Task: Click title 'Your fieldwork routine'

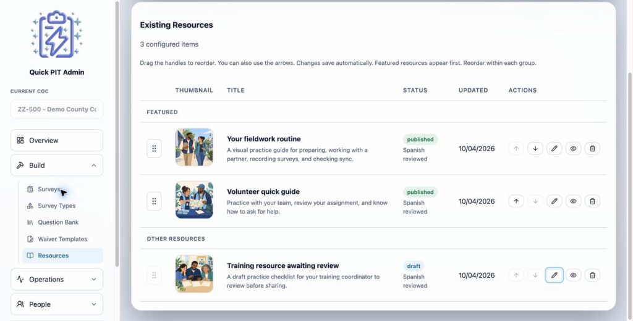Action: (263, 139)
